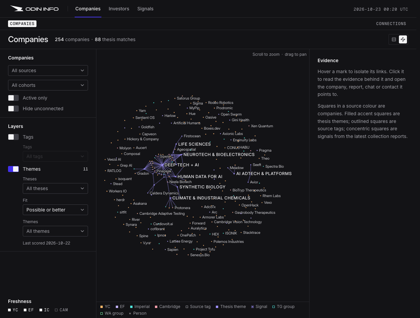Click the Themes count 11
420x318 pixels.
tap(85, 169)
